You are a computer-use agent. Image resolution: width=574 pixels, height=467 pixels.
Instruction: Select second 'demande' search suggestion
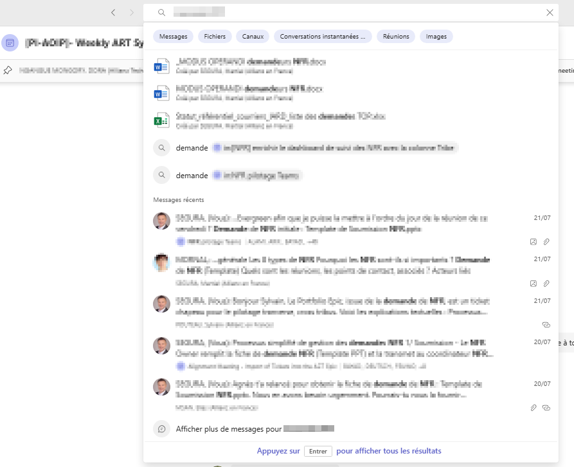point(352,175)
